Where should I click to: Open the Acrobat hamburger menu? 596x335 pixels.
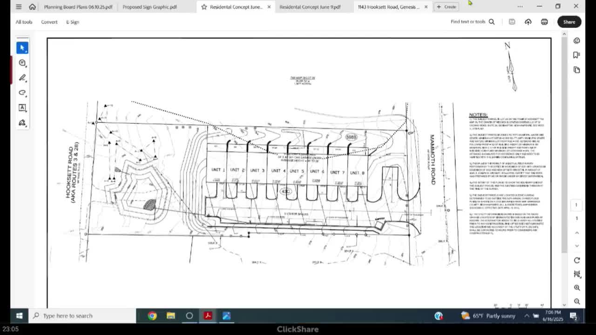[19, 7]
